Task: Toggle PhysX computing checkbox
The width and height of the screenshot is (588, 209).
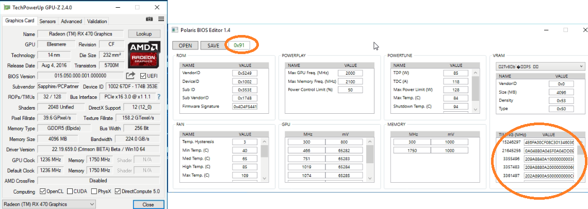Action: 94,191
